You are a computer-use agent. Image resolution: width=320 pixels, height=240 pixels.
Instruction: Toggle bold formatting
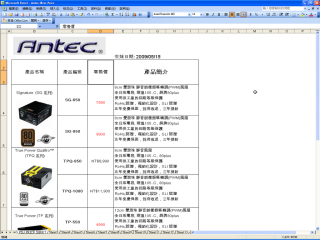[x=207, y=14]
